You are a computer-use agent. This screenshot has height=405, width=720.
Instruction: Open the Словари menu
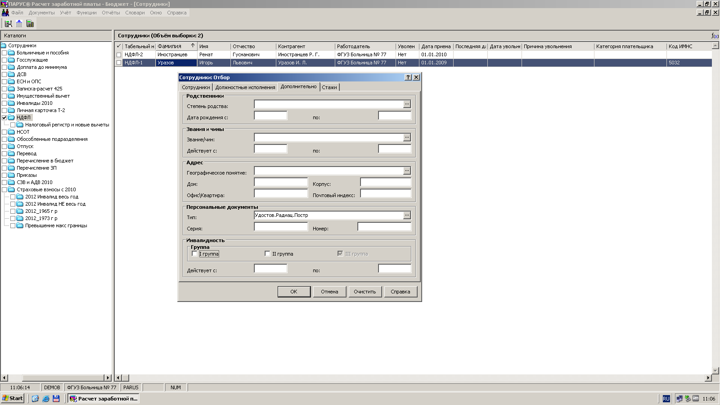(x=135, y=13)
